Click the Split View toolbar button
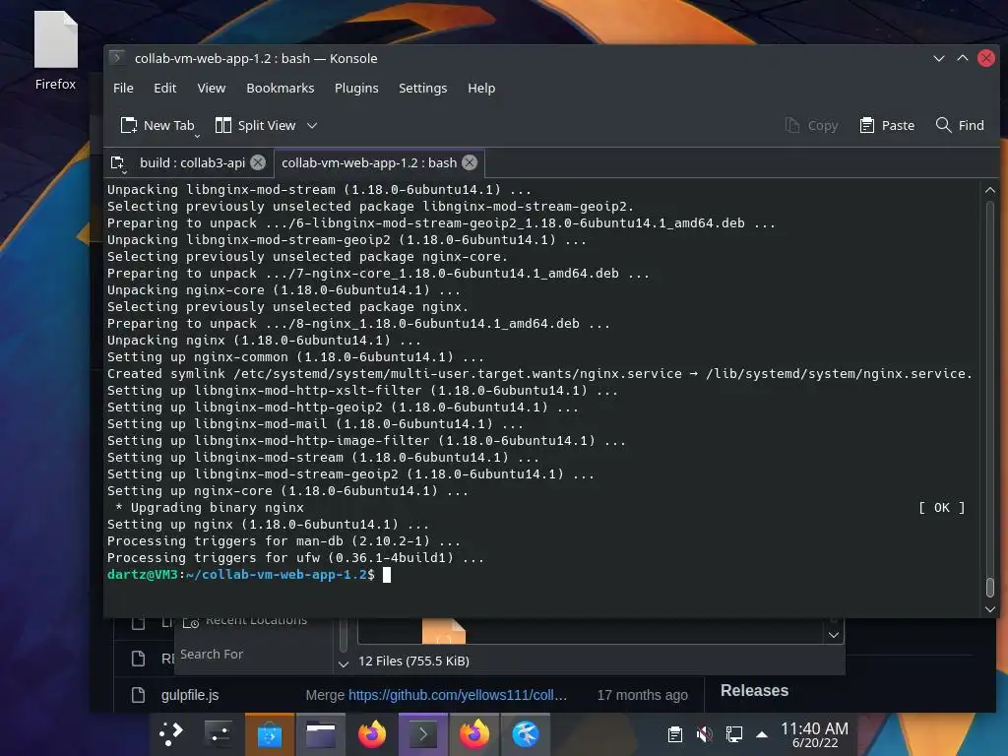The height and width of the screenshot is (756, 1008). (x=255, y=125)
